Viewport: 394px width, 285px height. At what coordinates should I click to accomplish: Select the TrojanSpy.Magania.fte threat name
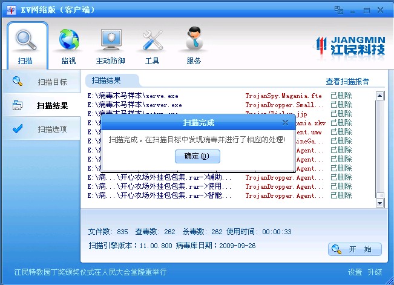(283, 96)
